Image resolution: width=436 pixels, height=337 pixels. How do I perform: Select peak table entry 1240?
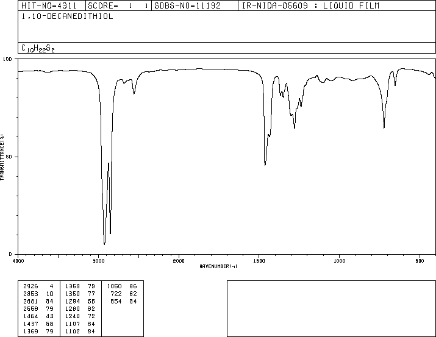(x=73, y=316)
